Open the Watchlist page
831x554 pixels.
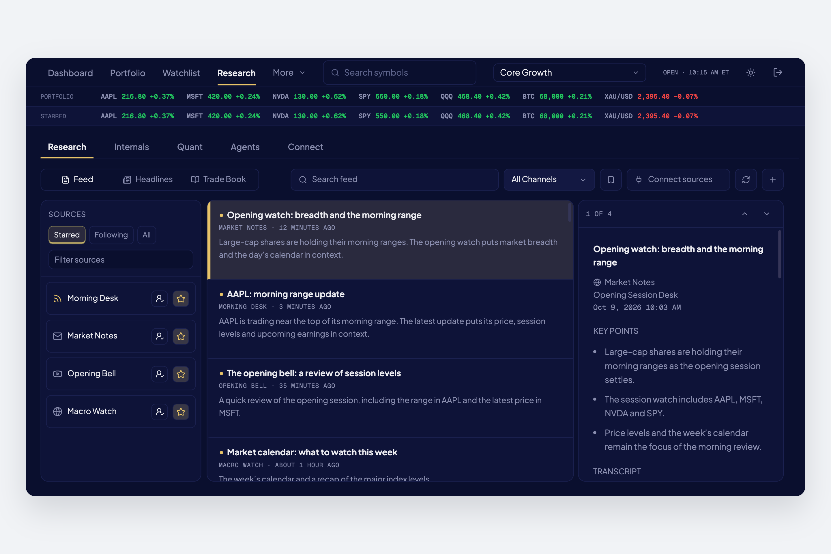181,73
